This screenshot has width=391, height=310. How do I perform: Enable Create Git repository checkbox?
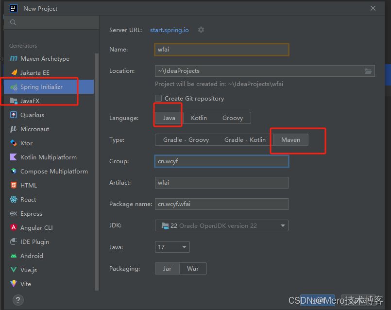(158, 98)
